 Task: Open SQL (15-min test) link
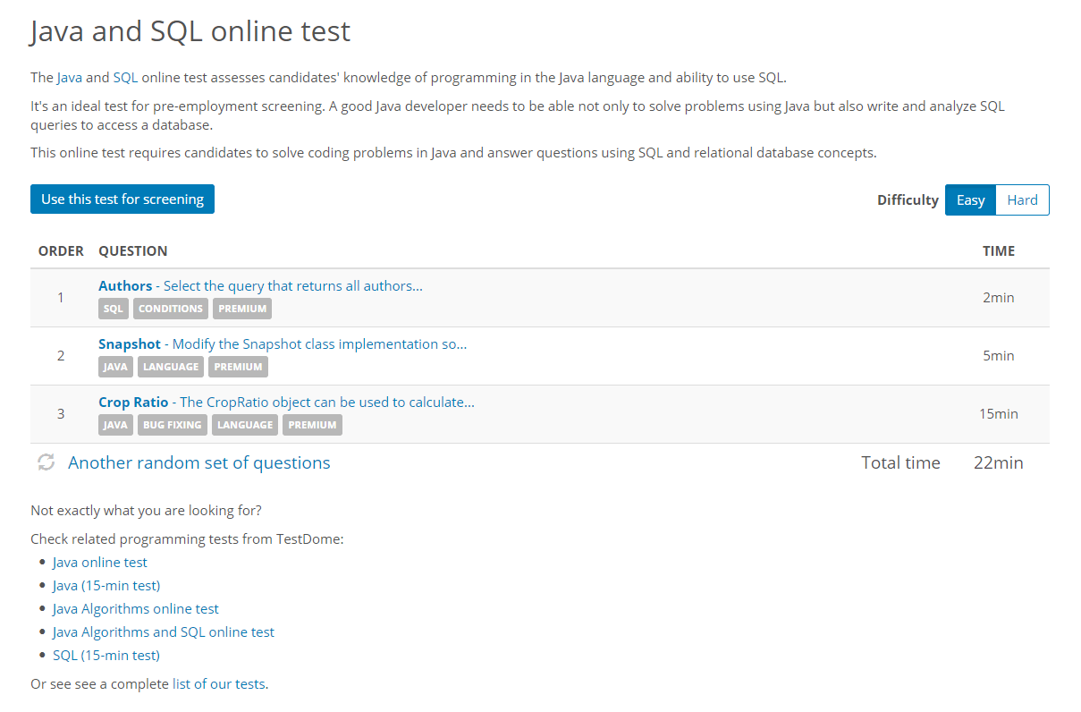click(x=106, y=656)
